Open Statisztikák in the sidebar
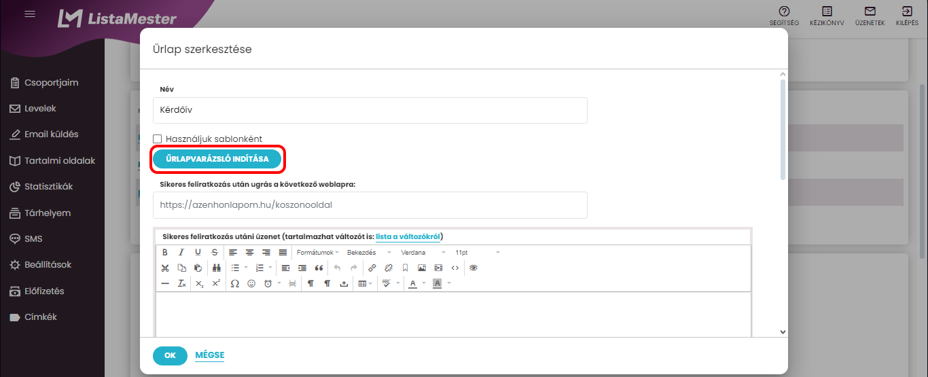The height and width of the screenshot is (377, 928). coord(48,187)
